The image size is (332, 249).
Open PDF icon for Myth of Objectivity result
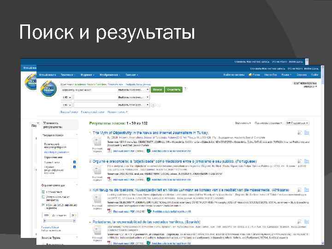(x=109, y=151)
